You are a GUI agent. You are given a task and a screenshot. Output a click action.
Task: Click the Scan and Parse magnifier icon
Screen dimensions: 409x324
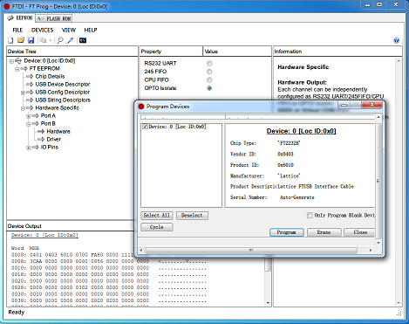click(60, 40)
